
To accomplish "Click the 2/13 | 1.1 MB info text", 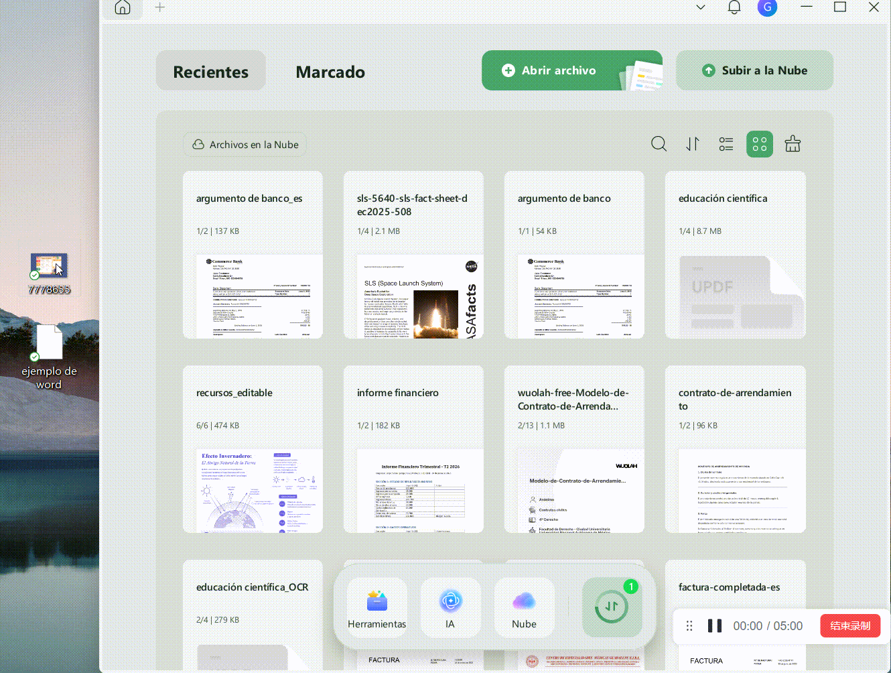I will (541, 426).
